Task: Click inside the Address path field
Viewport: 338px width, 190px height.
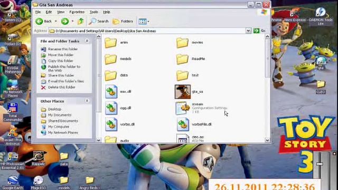Action: point(147,31)
